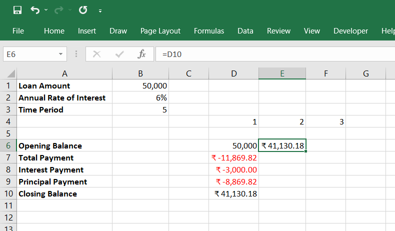Viewport: 395px width, 231px height.
Task: Click the Cancel X icon beside formula bar
Action: click(x=97, y=54)
